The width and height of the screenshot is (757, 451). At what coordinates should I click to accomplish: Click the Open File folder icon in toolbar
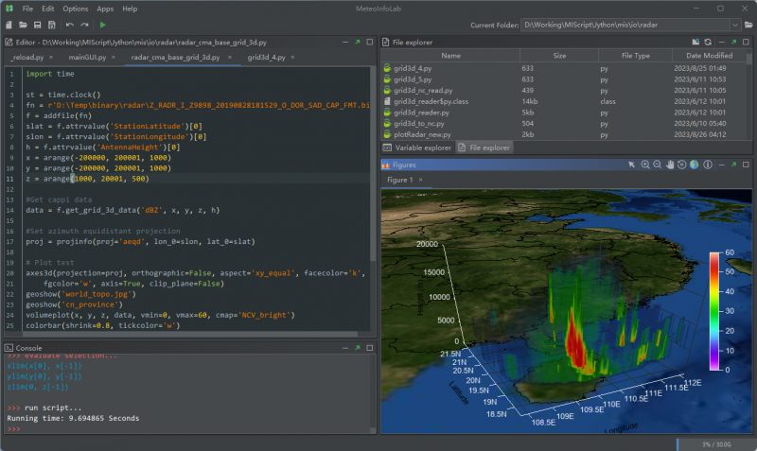(x=23, y=24)
